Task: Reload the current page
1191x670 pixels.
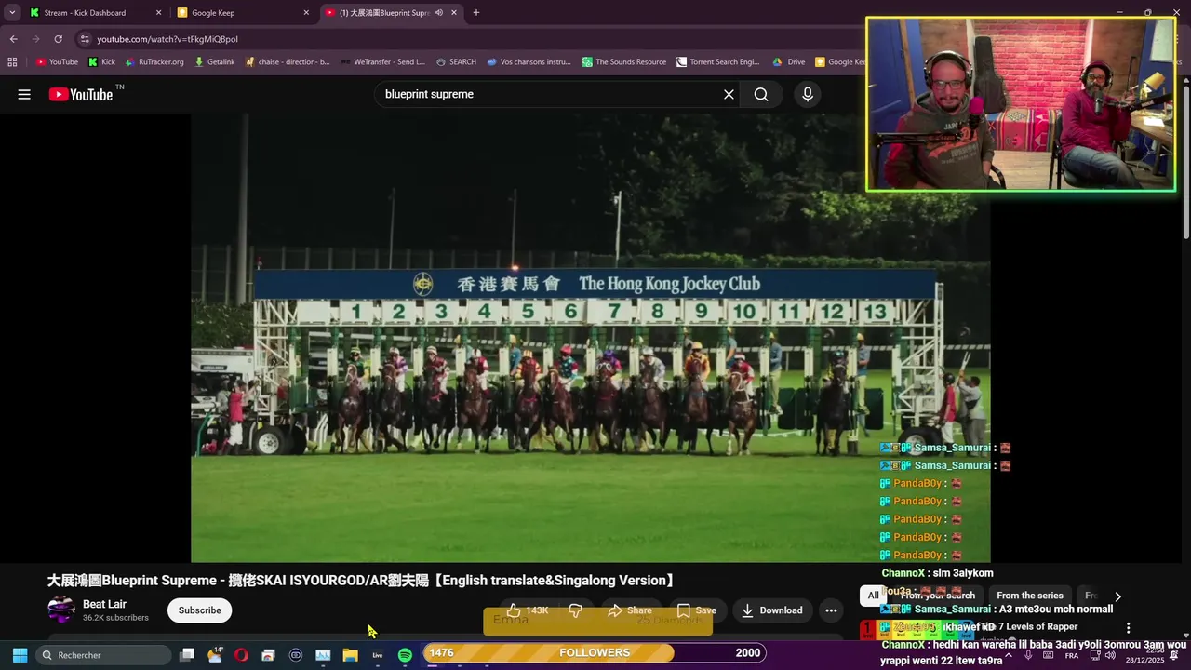Action: 58,39
